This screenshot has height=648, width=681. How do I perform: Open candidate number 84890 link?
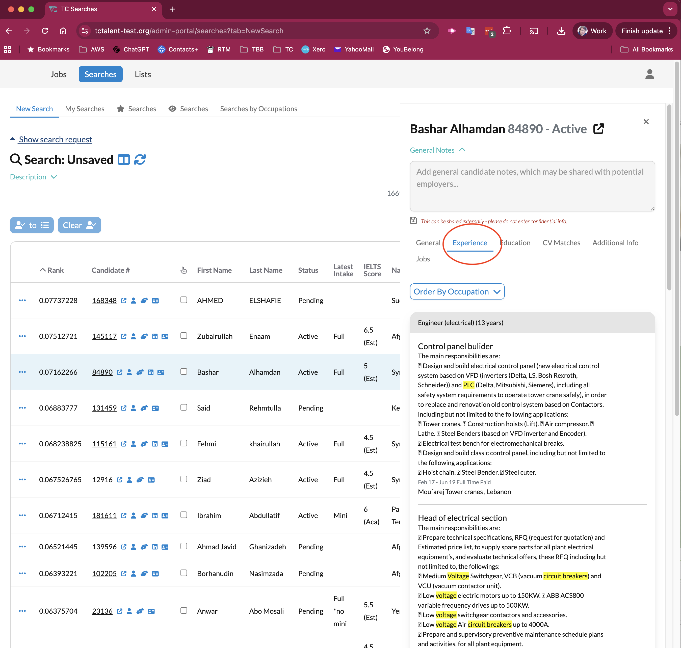click(x=102, y=372)
